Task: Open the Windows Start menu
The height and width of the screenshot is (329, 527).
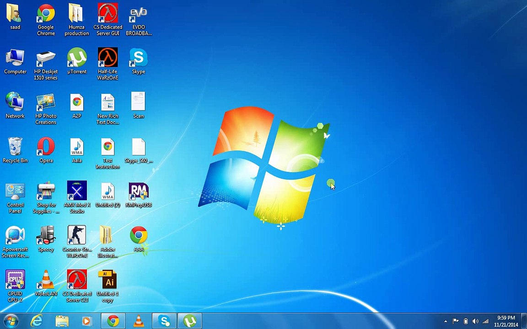Action: point(11,321)
